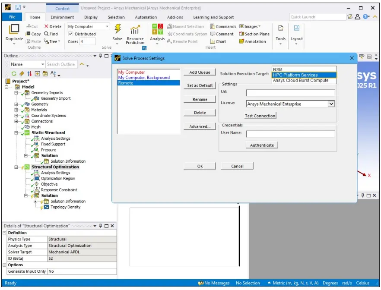Screen dimensions: 381x290
Task: Open Resource Prediction tool
Action: pyautogui.click(x=135, y=35)
